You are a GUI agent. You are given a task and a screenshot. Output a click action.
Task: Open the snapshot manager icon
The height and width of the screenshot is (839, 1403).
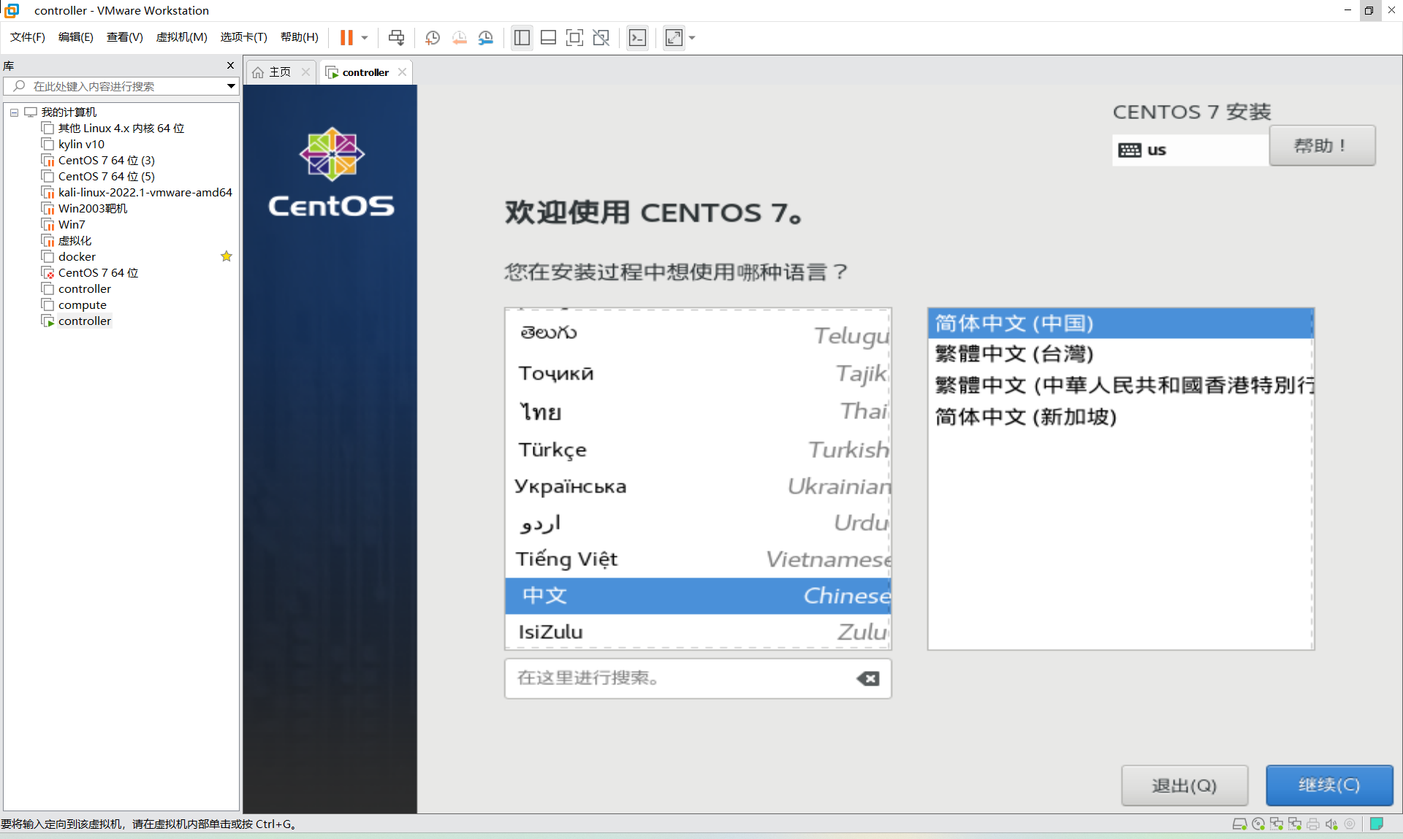pos(486,37)
